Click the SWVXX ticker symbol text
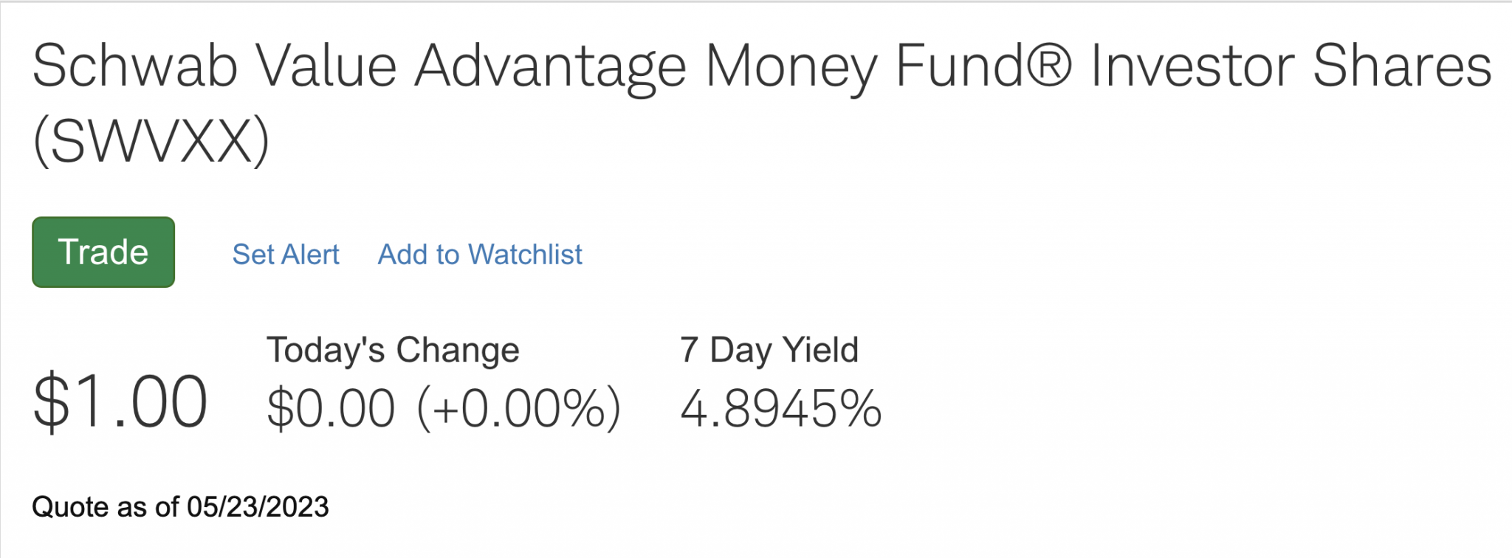The height and width of the screenshot is (558, 1512). [x=151, y=141]
